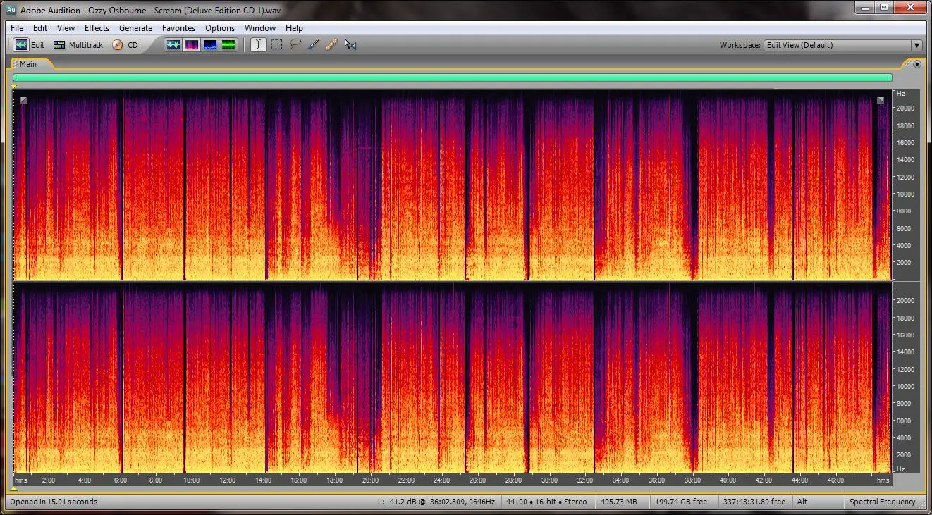
Task: Select spectral phase display button
Action: tap(228, 45)
